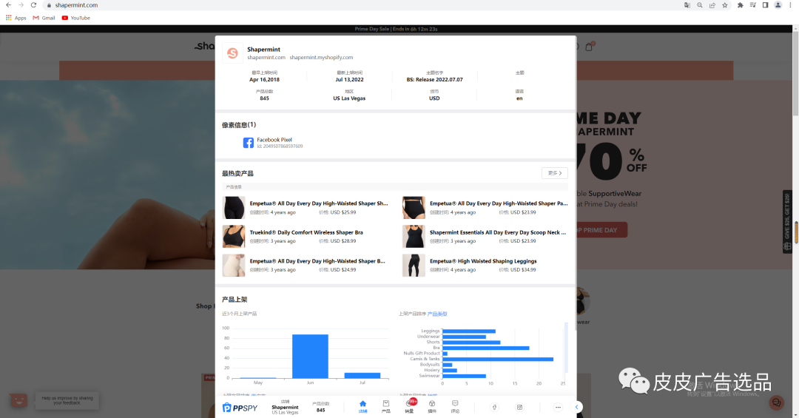Open the extensions puzzle icon
Screen dimensions: 799x418
[741, 5]
